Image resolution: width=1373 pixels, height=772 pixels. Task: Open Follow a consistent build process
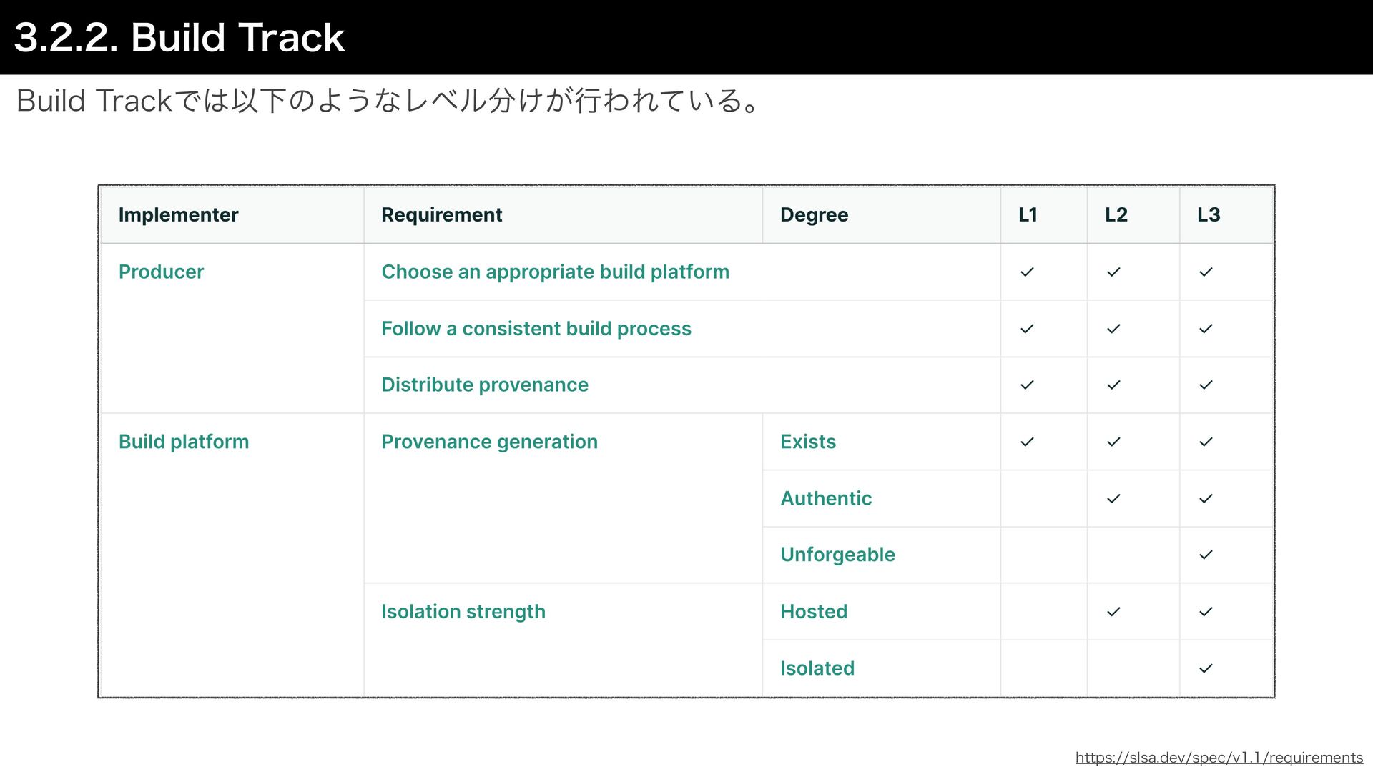pos(536,329)
